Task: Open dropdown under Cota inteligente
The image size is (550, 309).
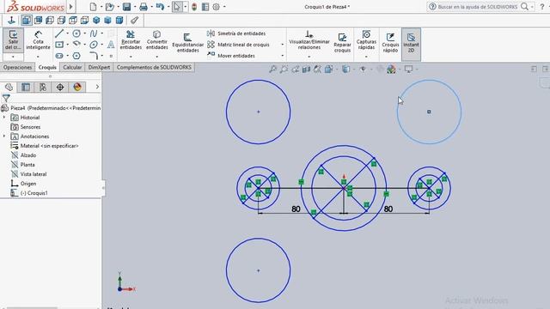Action: tap(38, 57)
